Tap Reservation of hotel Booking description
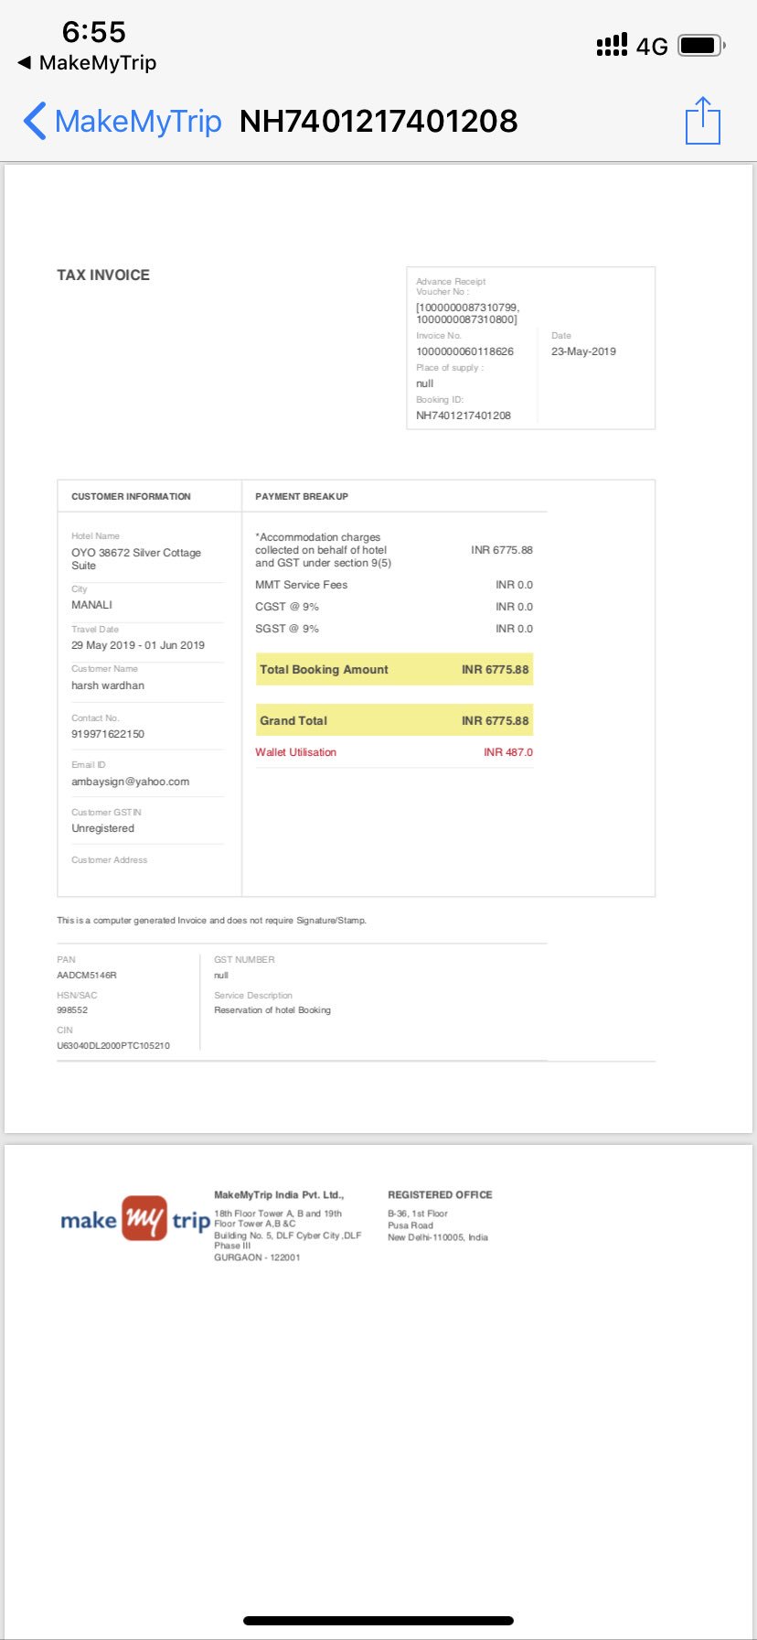This screenshot has width=757, height=1640. point(272,1010)
